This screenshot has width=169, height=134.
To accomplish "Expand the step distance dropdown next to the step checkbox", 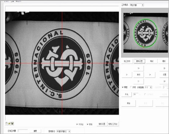I will [149, 87].
